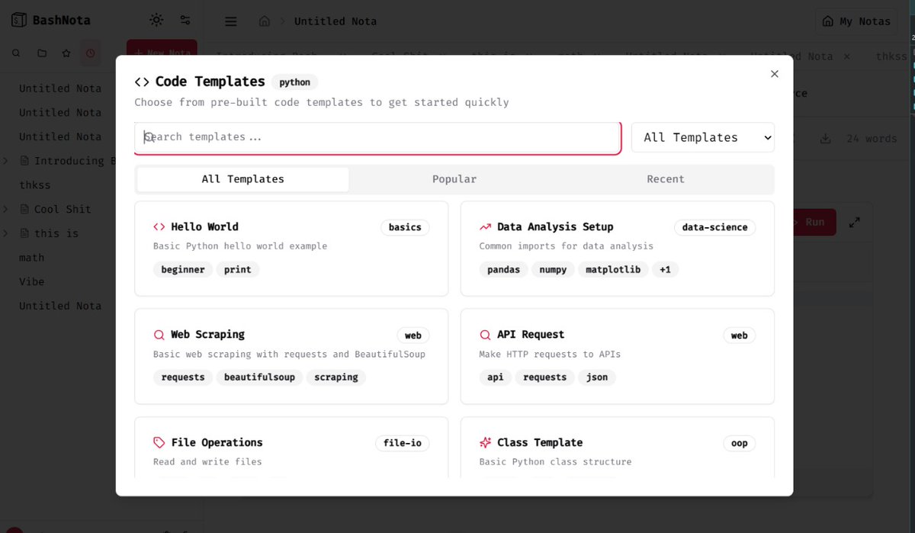
Task: Click the red Run button
Action: coord(813,222)
